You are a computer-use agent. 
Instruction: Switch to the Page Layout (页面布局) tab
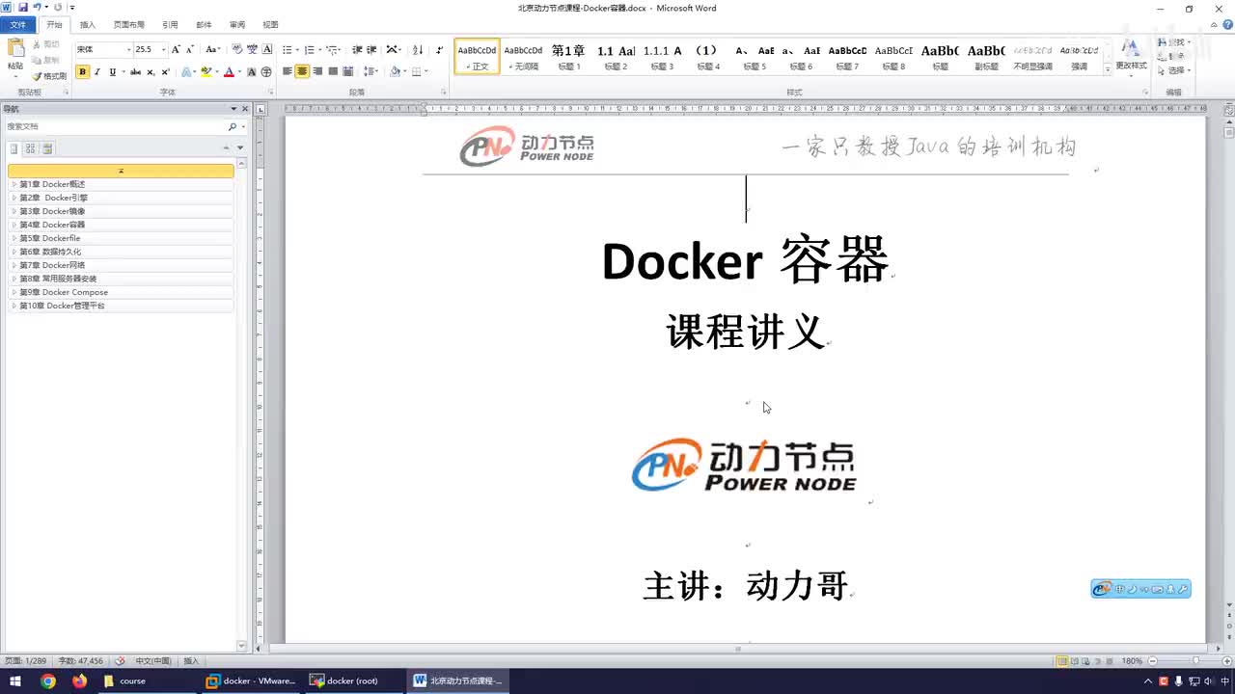tap(129, 25)
